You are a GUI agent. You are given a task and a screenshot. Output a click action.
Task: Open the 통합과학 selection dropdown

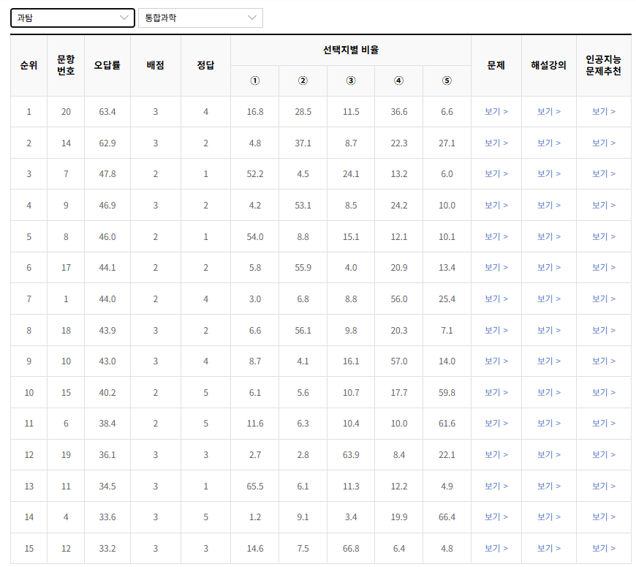click(199, 18)
